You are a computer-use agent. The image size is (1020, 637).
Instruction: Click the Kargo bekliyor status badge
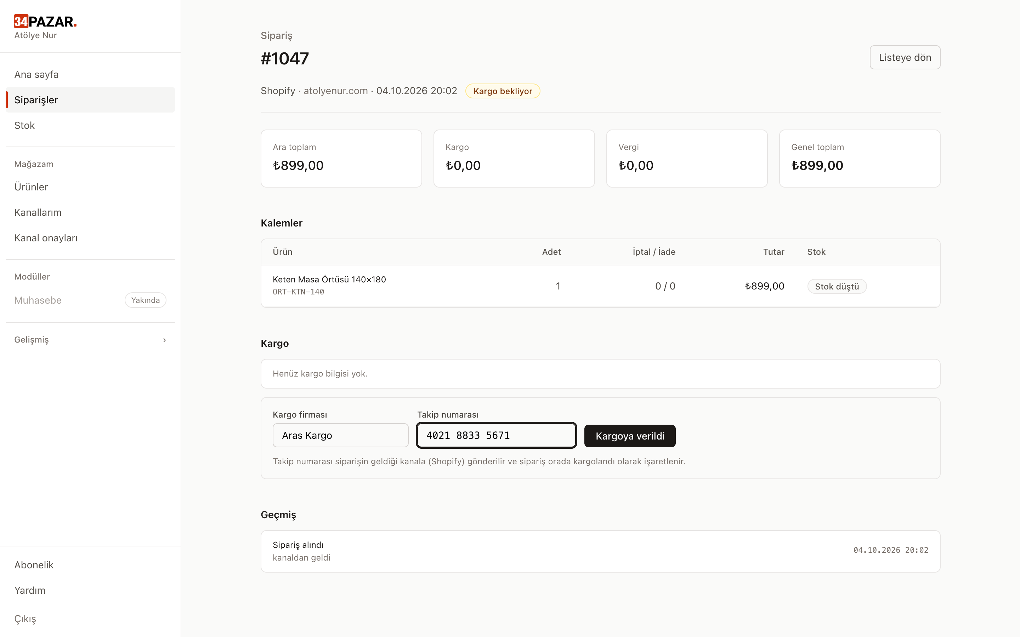[503, 91]
